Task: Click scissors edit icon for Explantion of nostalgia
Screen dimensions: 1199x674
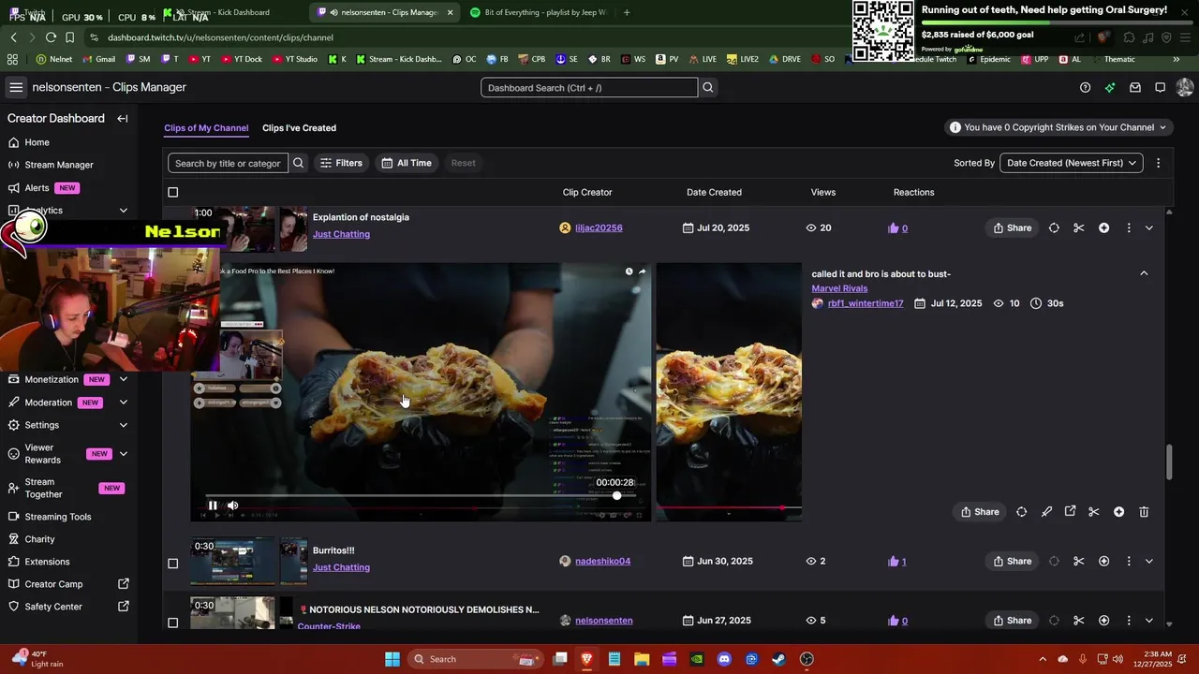Action: pos(1079,227)
